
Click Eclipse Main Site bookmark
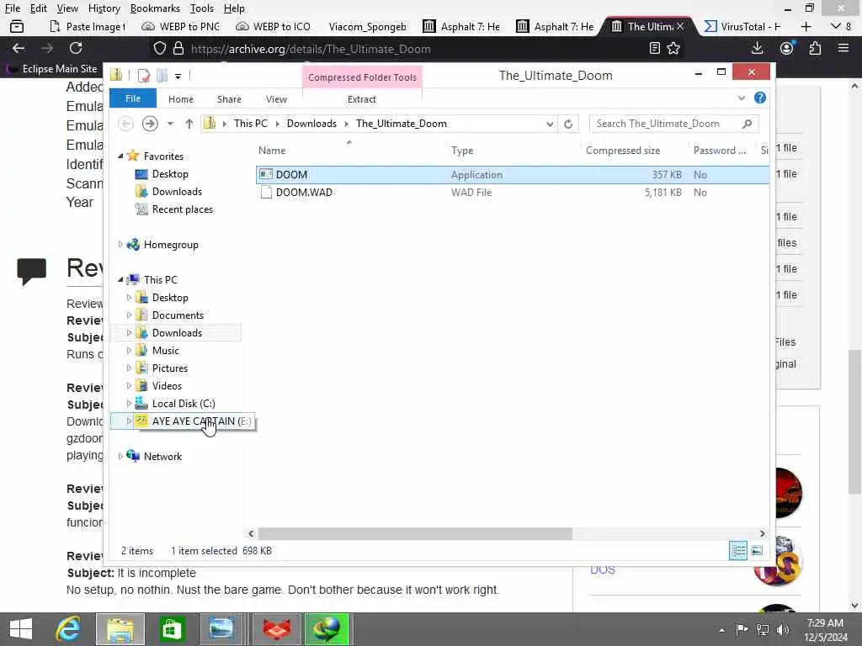(x=53, y=69)
